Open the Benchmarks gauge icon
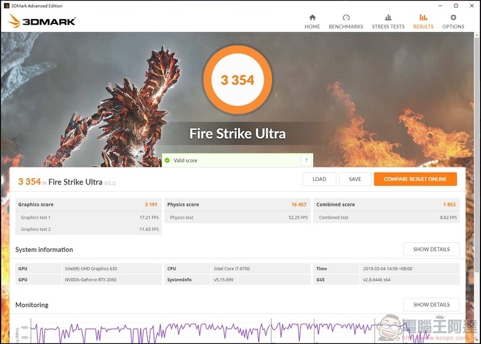Screen dimensions: 481x344 click(x=346, y=17)
